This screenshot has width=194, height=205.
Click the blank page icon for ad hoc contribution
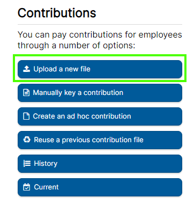(x=26, y=116)
